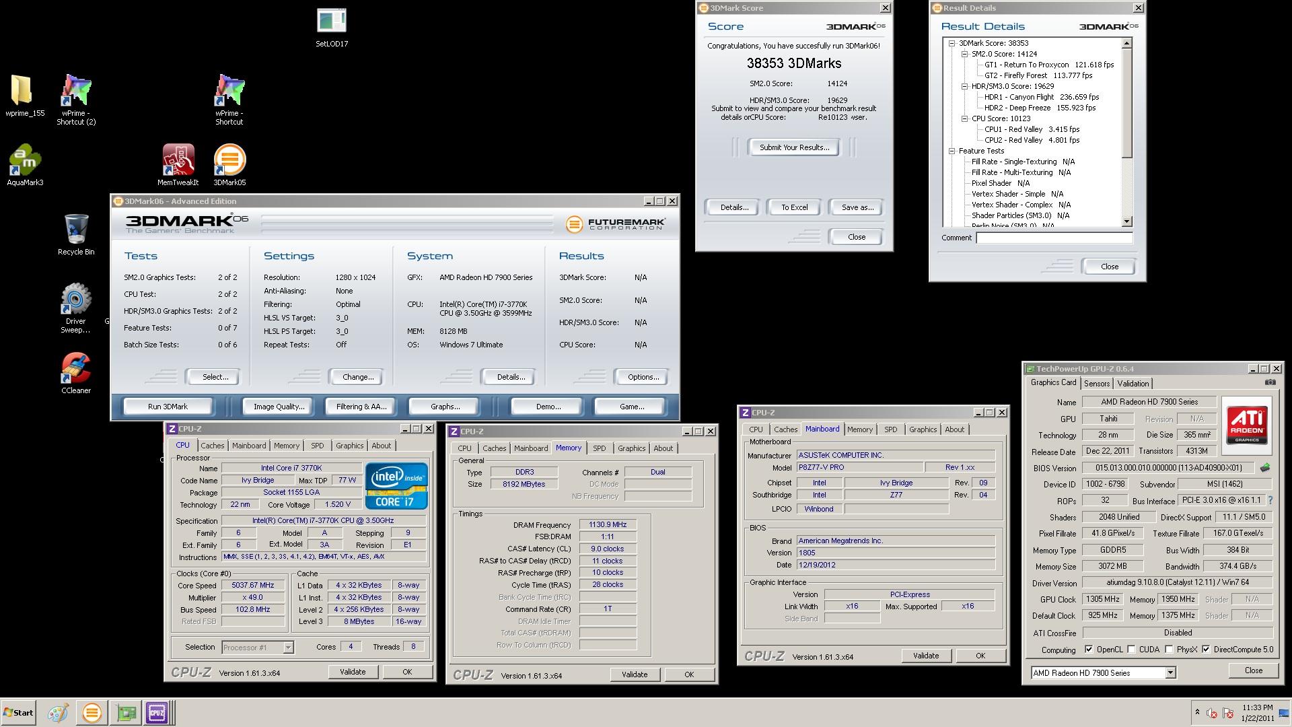Select the wPrime - Shortcut (2) icon
This screenshot has height=727, width=1292.
point(76,100)
